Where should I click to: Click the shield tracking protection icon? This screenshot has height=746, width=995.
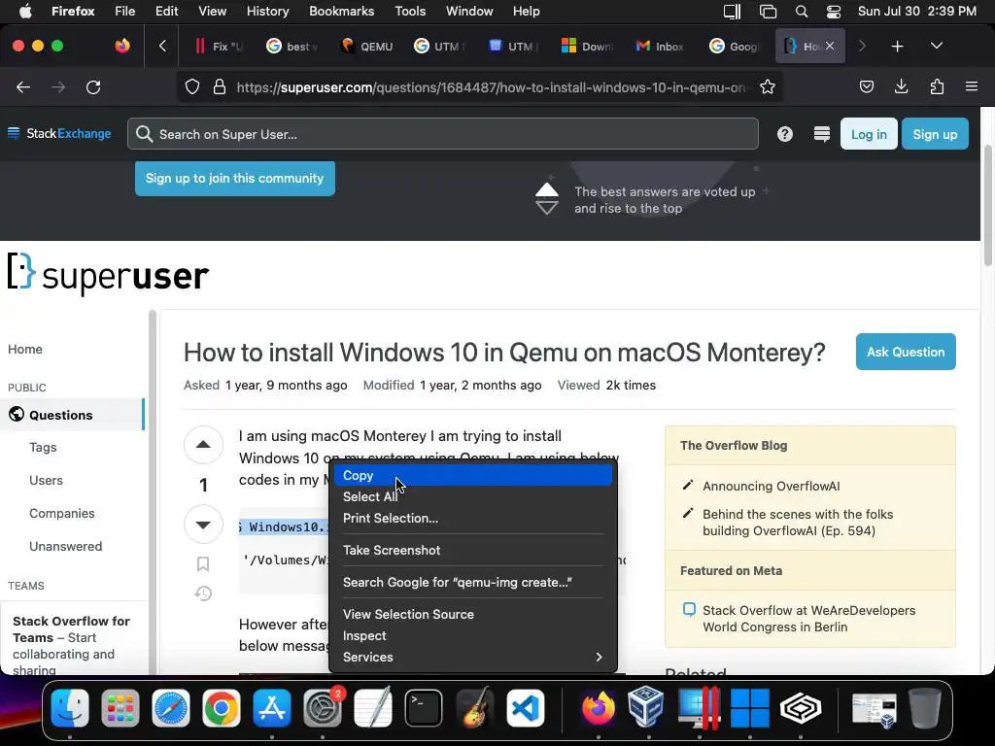pyautogui.click(x=192, y=87)
